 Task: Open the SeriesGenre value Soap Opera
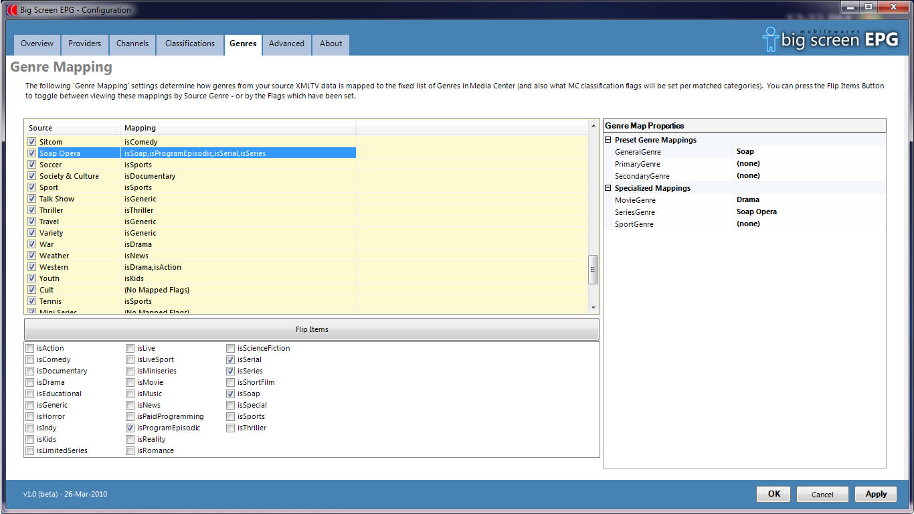[x=810, y=212]
